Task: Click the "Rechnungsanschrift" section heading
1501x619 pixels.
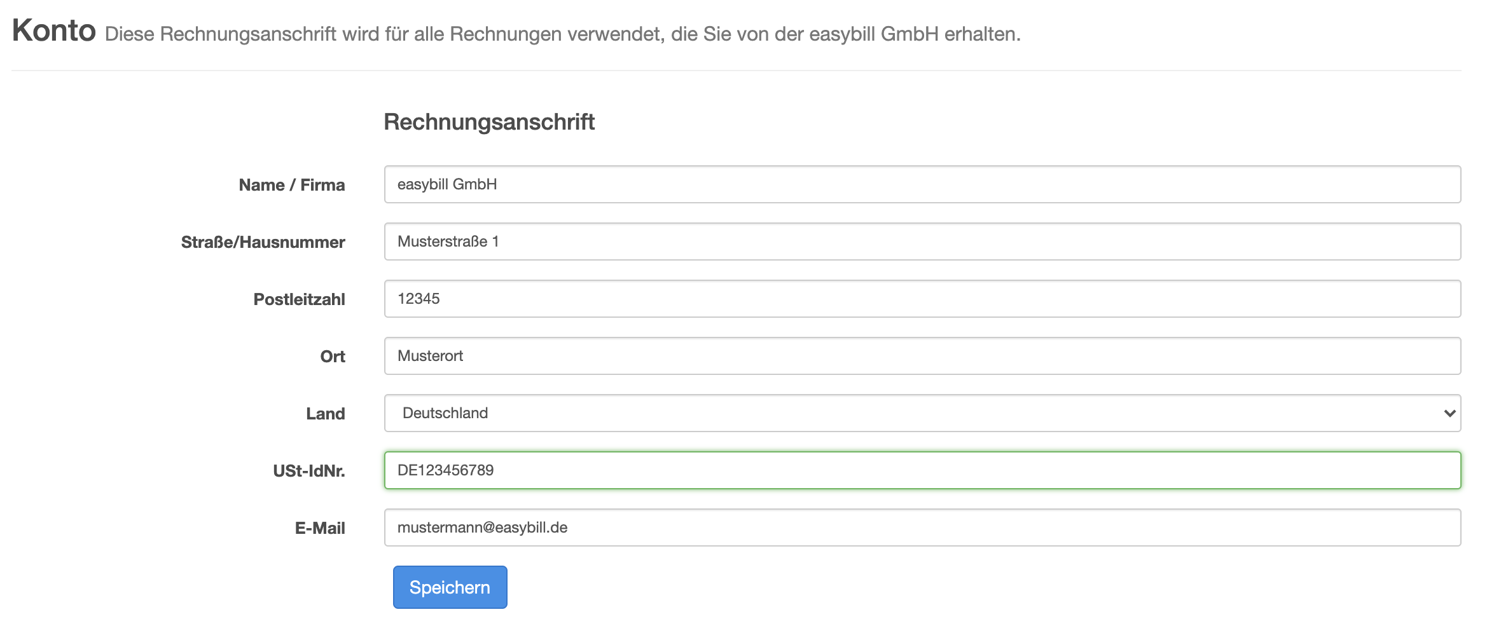Action: 489,121
